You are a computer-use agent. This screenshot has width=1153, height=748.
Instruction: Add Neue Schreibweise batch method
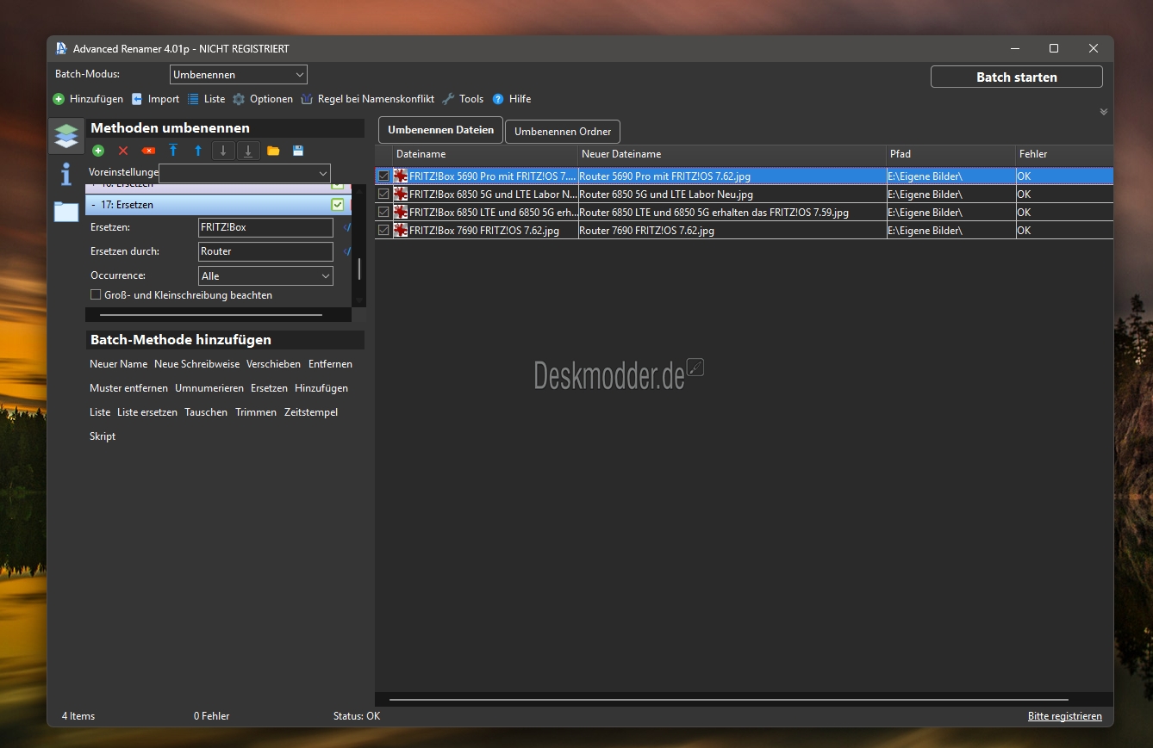[196, 364]
